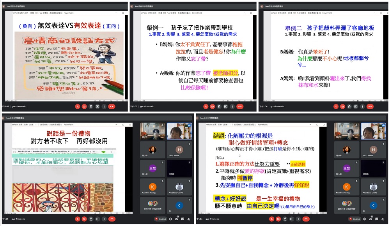
Task: Open meeting details info in the 1:05 panel
Action: pyautogui.click(x=170, y=219)
